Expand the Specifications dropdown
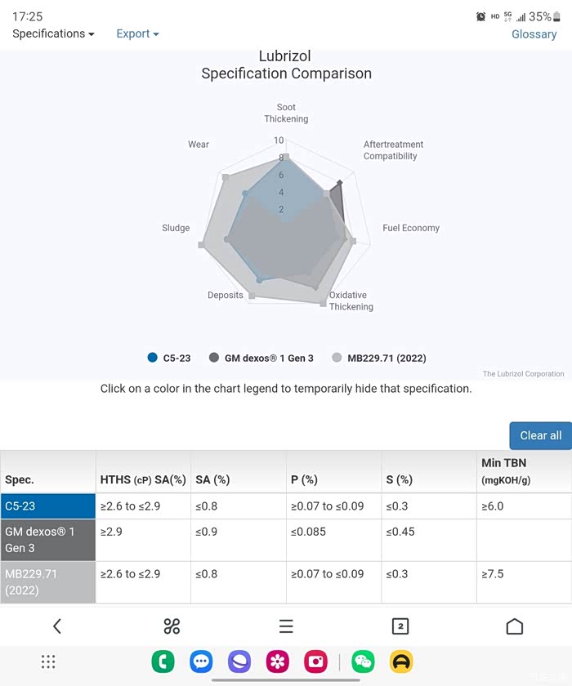 (x=53, y=33)
